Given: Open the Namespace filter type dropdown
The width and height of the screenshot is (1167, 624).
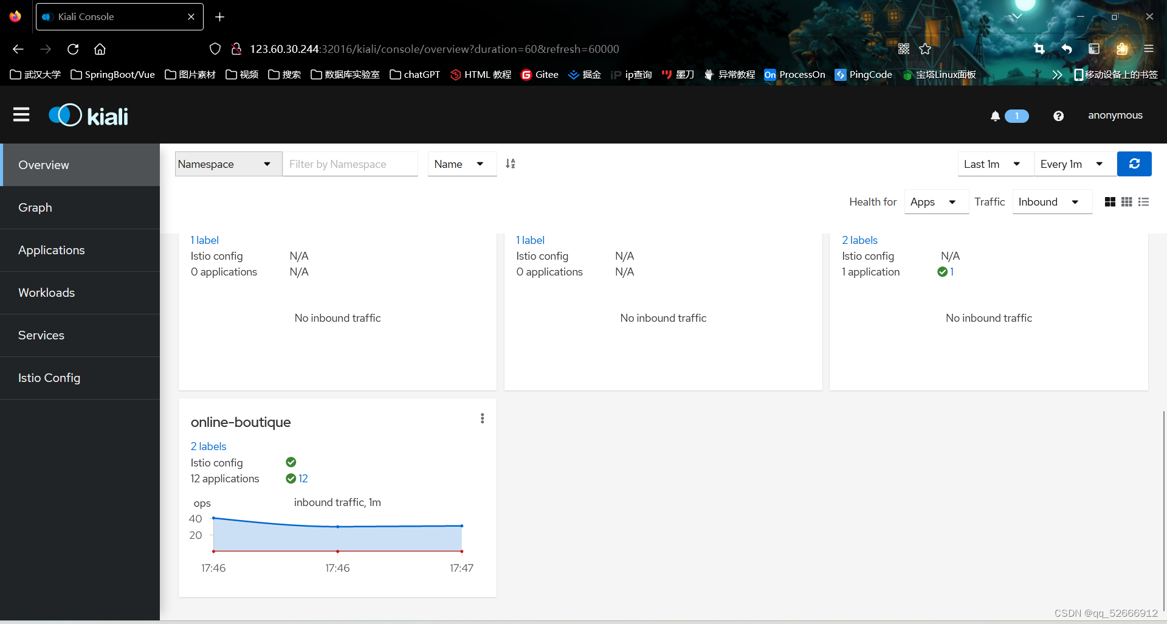Looking at the screenshot, I should pos(229,164).
